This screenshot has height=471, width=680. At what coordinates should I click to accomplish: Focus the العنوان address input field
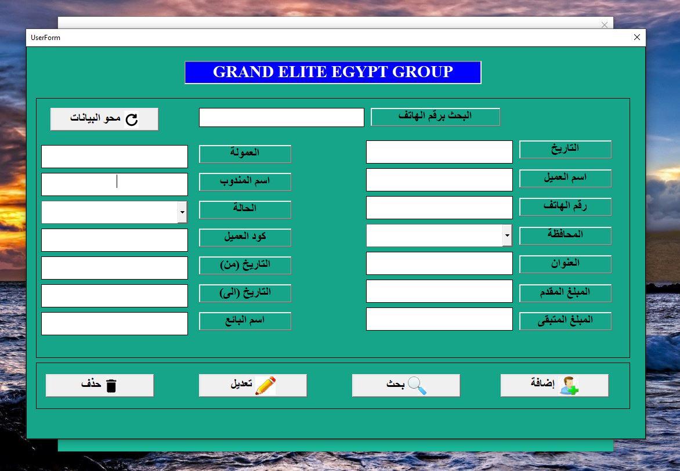tap(439, 263)
